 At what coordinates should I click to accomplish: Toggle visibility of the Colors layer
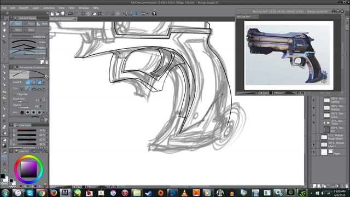coord(313,115)
